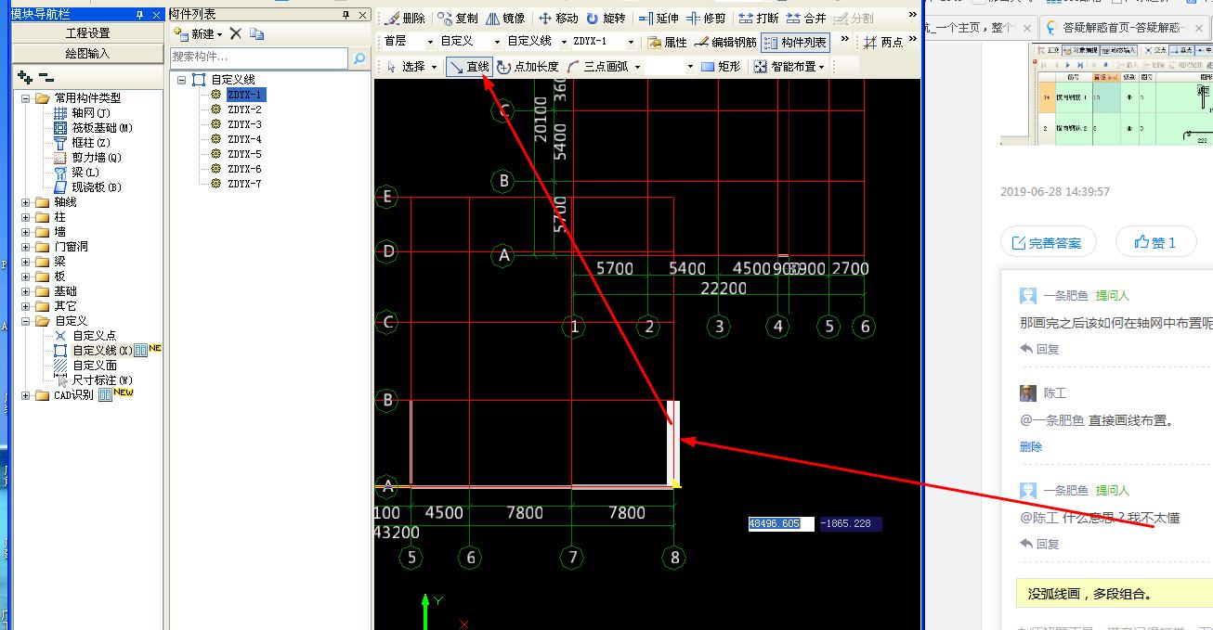This screenshot has width=1213, height=630.
Task: Click the collapse-all minus icon in navigation panel
Action: tap(46, 78)
